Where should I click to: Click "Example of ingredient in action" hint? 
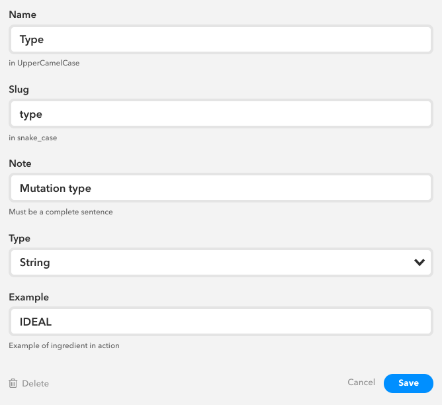tap(64, 345)
